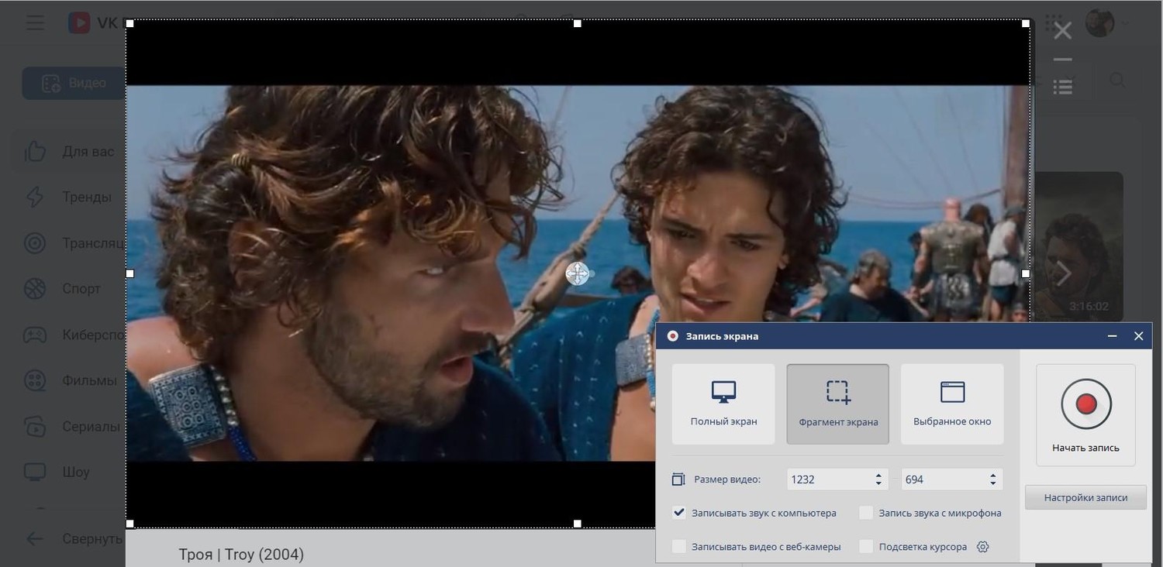Enable Запись звука с микрофона checkbox

pyautogui.click(x=866, y=513)
